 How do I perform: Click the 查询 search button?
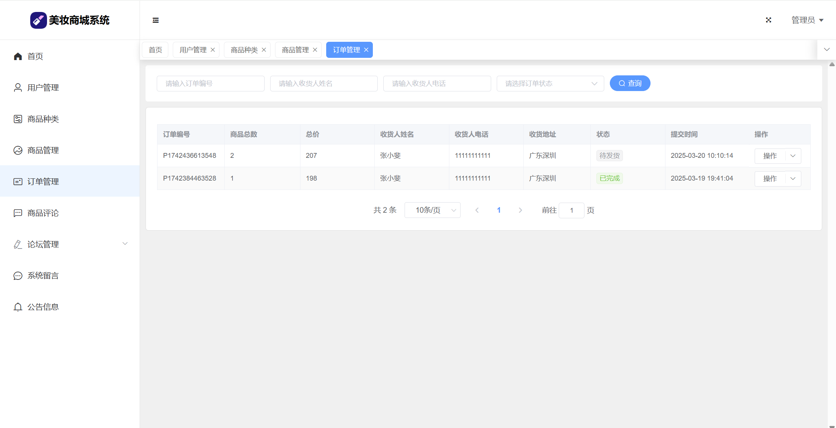630,83
